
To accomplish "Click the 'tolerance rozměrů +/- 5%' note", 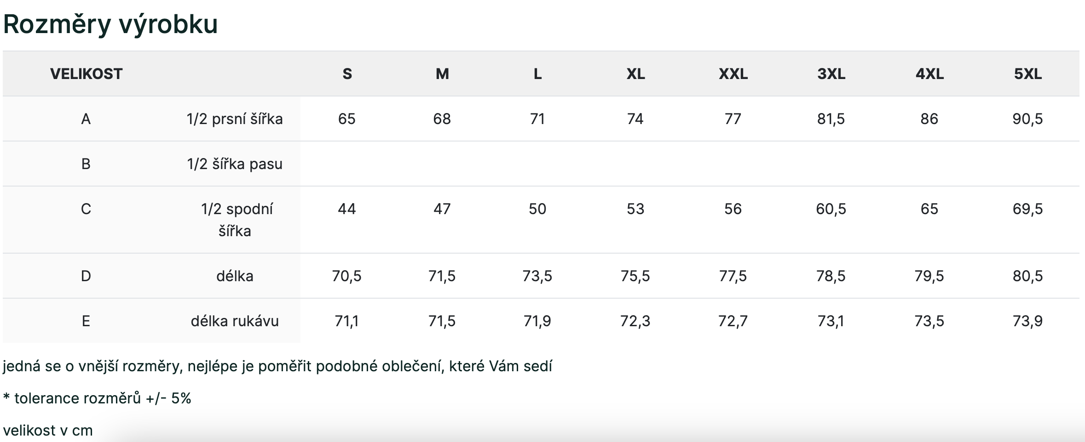I will tap(103, 398).
